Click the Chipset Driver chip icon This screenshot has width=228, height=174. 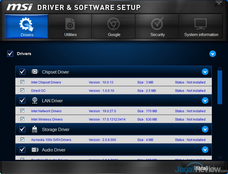pos(35,72)
